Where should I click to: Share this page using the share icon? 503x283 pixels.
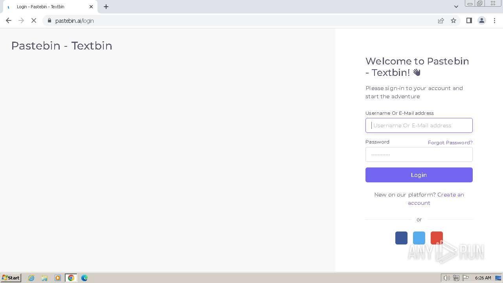[x=441, y=20]
